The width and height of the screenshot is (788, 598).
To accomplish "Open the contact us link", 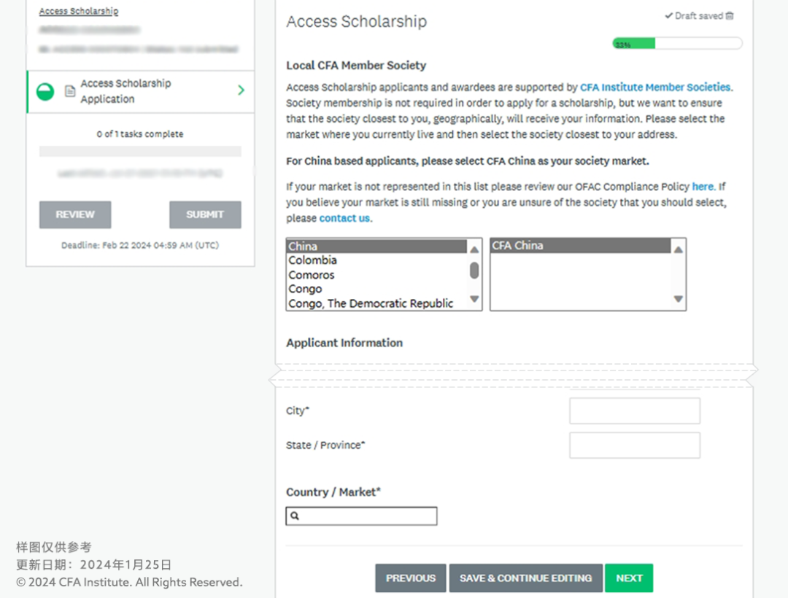I will [x=344, y=218].
